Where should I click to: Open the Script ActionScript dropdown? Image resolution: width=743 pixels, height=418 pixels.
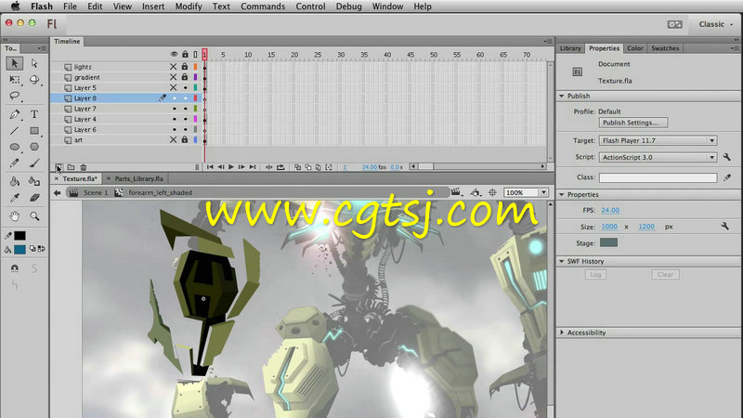click(658, 157)
